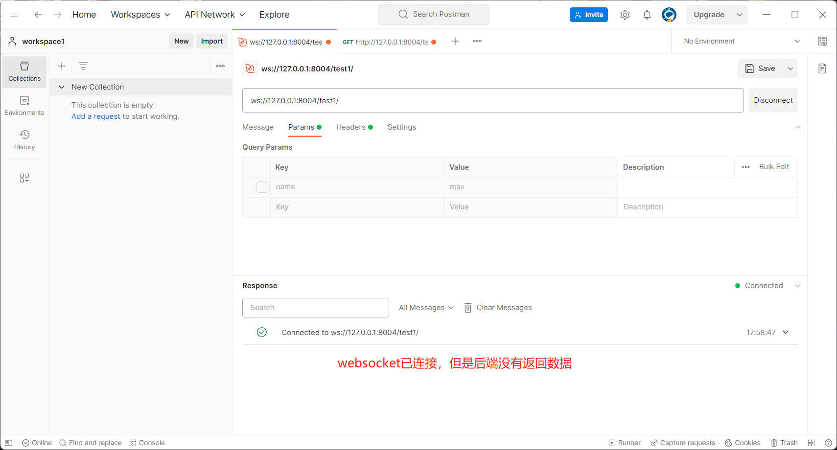Expand the connected message details chevron
This screenshot has width=837, height=450.
[x=786, y=333]
